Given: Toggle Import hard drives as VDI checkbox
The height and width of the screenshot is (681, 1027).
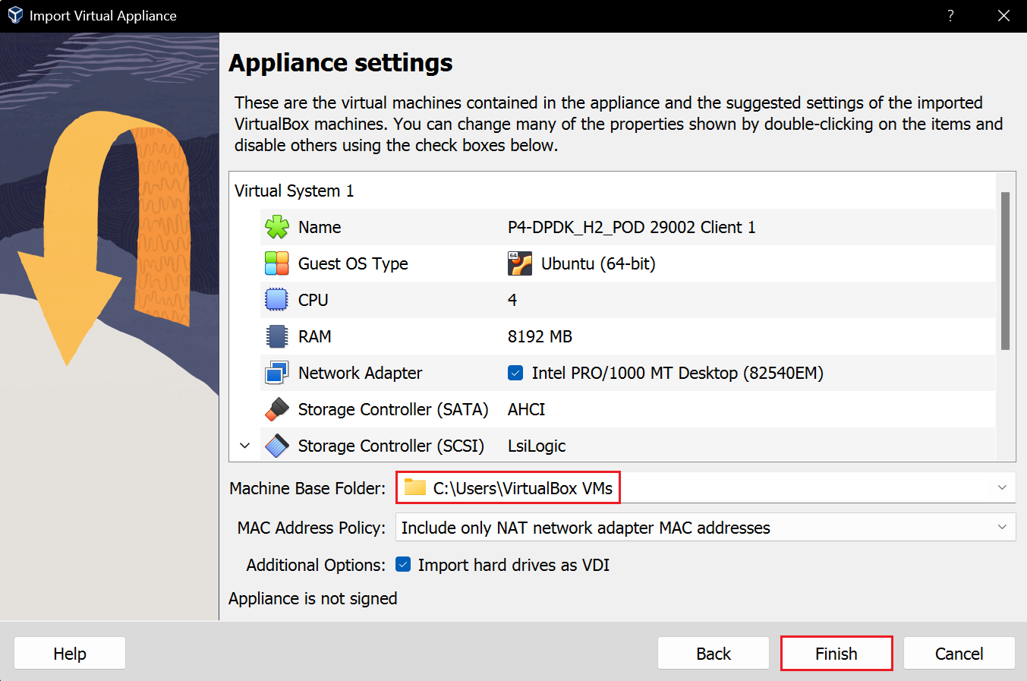Looking at the screenshot, I should tap(404, 564).
